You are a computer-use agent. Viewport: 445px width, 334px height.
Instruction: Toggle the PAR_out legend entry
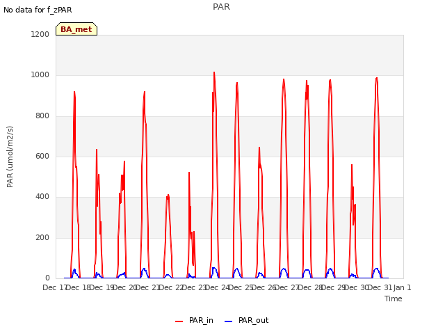tap(246, 320)
